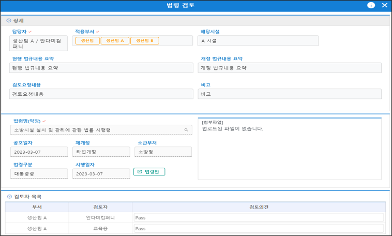Image resolution: width=392 pixels, height=236 pixels.
Task: Click the 담당자 field value
Action: (x=38, y=43)
